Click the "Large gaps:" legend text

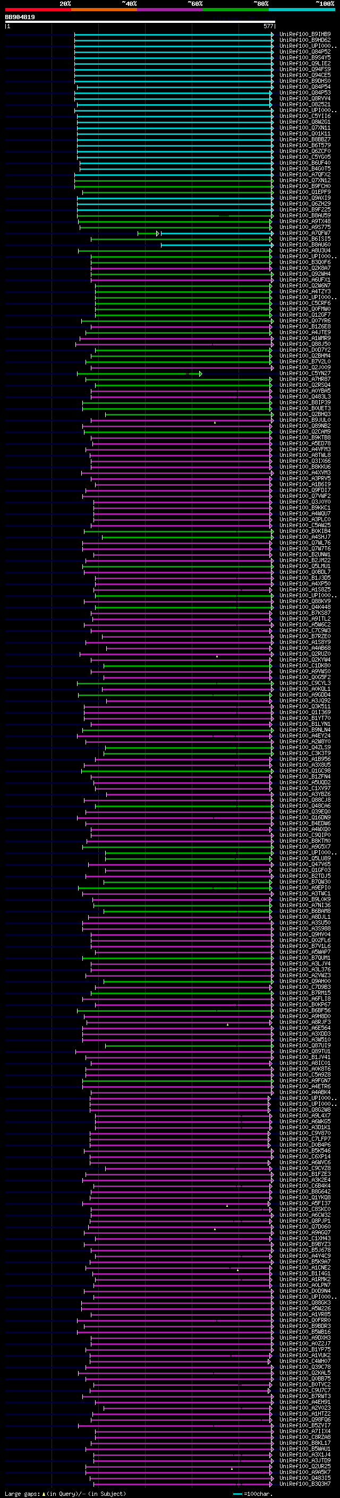(x=22, y=1494)
